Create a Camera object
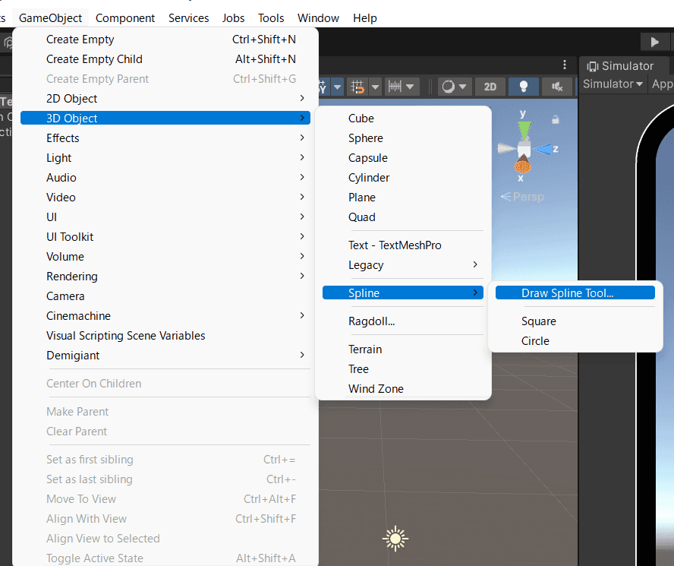The height and width of the screenshot is (566, 674). [165, 296]
